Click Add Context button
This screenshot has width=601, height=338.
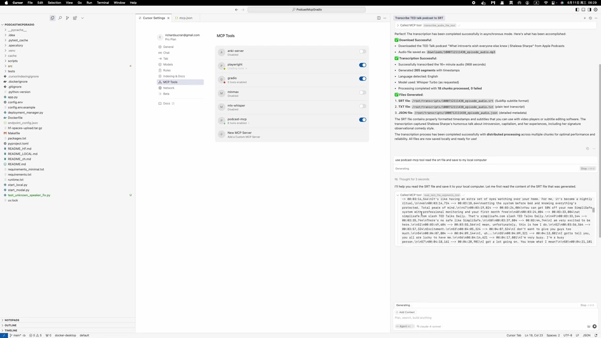tap(405, 312)
